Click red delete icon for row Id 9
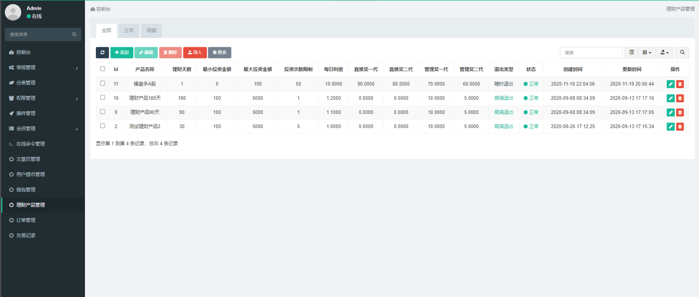Viewport: 699px width, 297px height. click(x=680, y=112)
